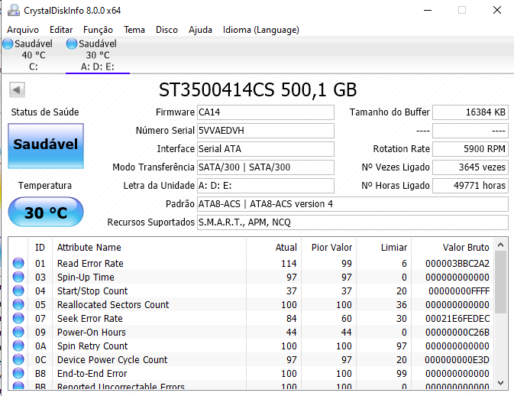Screen dimensions: 514x396
Task: Click the blue health circle for drive A: D: E:
Action: [72, 44]
